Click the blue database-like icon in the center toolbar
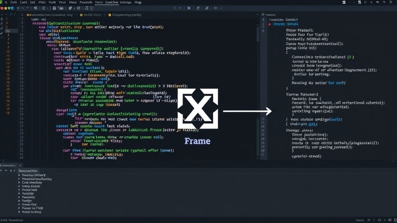This screenshot has width=397, height=223. tap(189, 8)
